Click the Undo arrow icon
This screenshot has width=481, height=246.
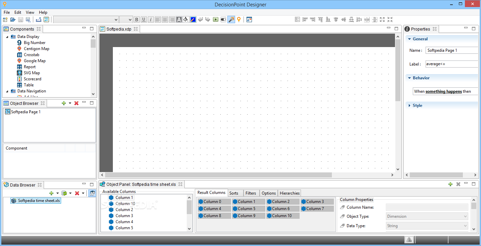pyautogui.click(x=201, y=19)
